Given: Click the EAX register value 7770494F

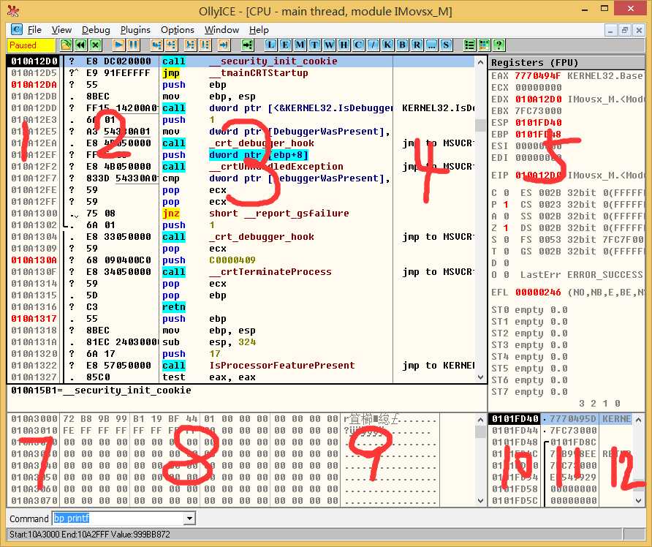Looking at the screenshot, I should click(538, 76).
